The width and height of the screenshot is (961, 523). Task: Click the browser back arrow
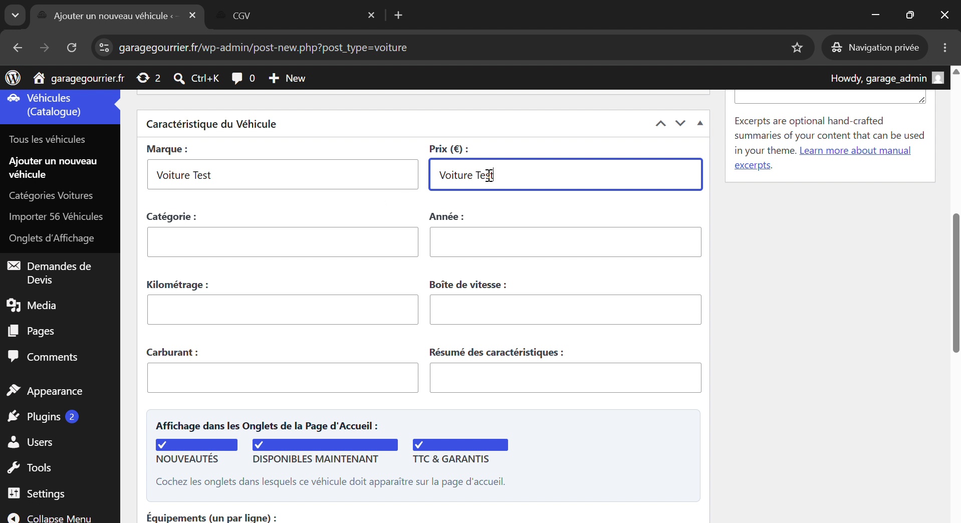point(18,48)
